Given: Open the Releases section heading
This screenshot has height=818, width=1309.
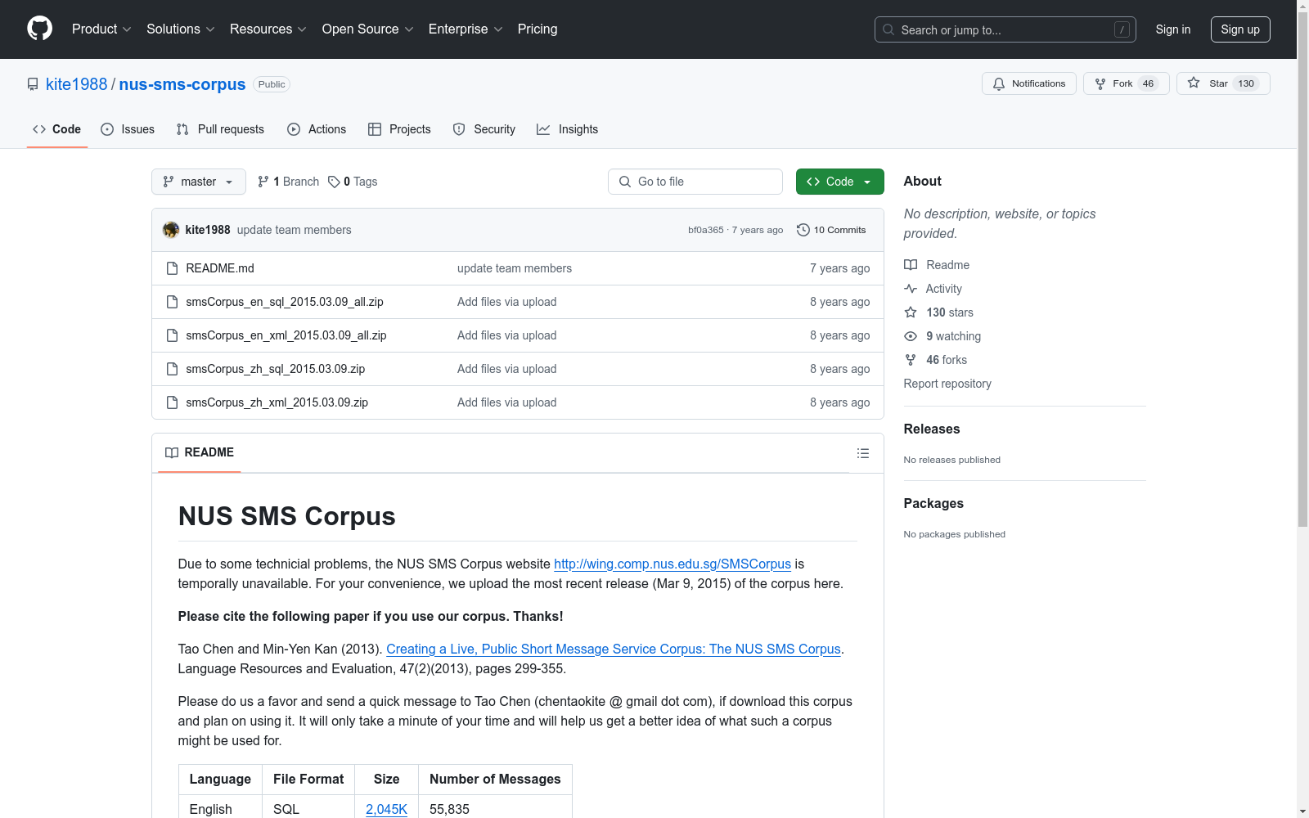Looking at the screenshot, I should tap(932, 429).
